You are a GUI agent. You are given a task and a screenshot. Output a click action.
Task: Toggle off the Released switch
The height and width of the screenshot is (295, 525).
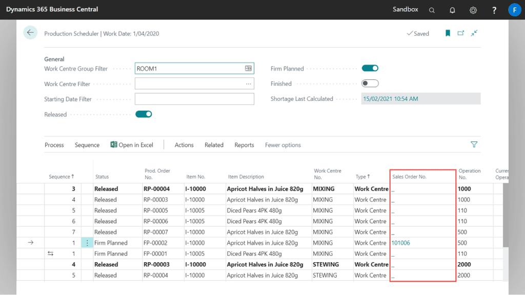(x=144, y=114)
